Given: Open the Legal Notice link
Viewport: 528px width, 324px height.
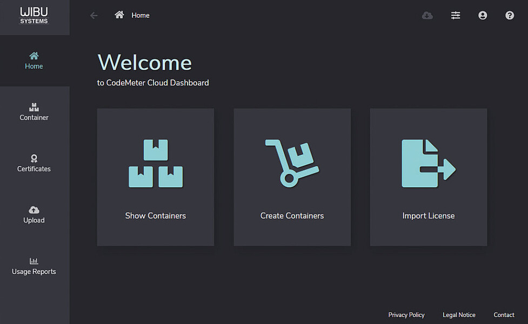Looking at the screenshot, I should [x=459, y=315].
